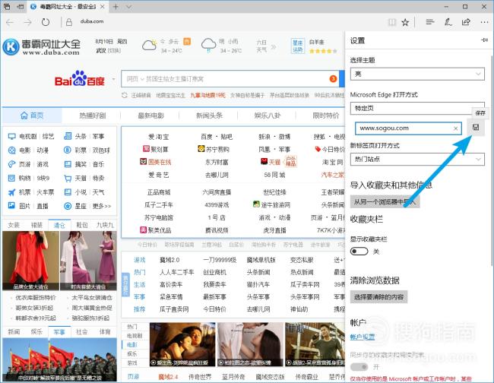
Task: Refresh the page with reload icon
Action: pos(46,22)
